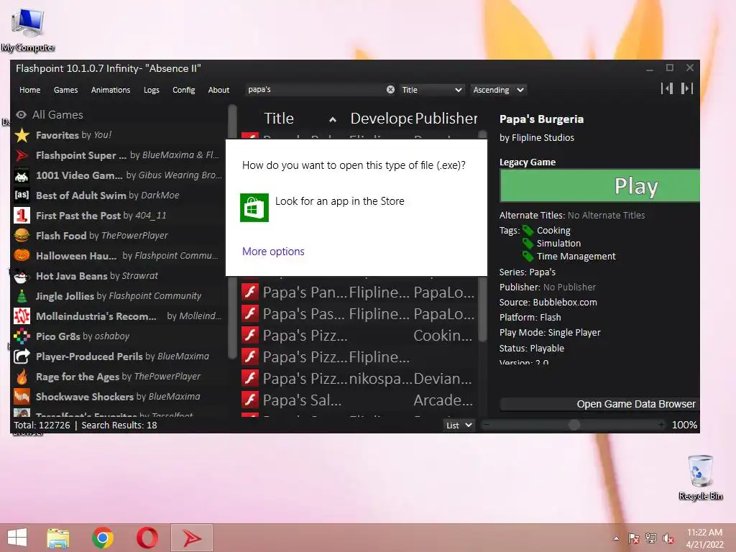Open the Config tab

point(183,90)
